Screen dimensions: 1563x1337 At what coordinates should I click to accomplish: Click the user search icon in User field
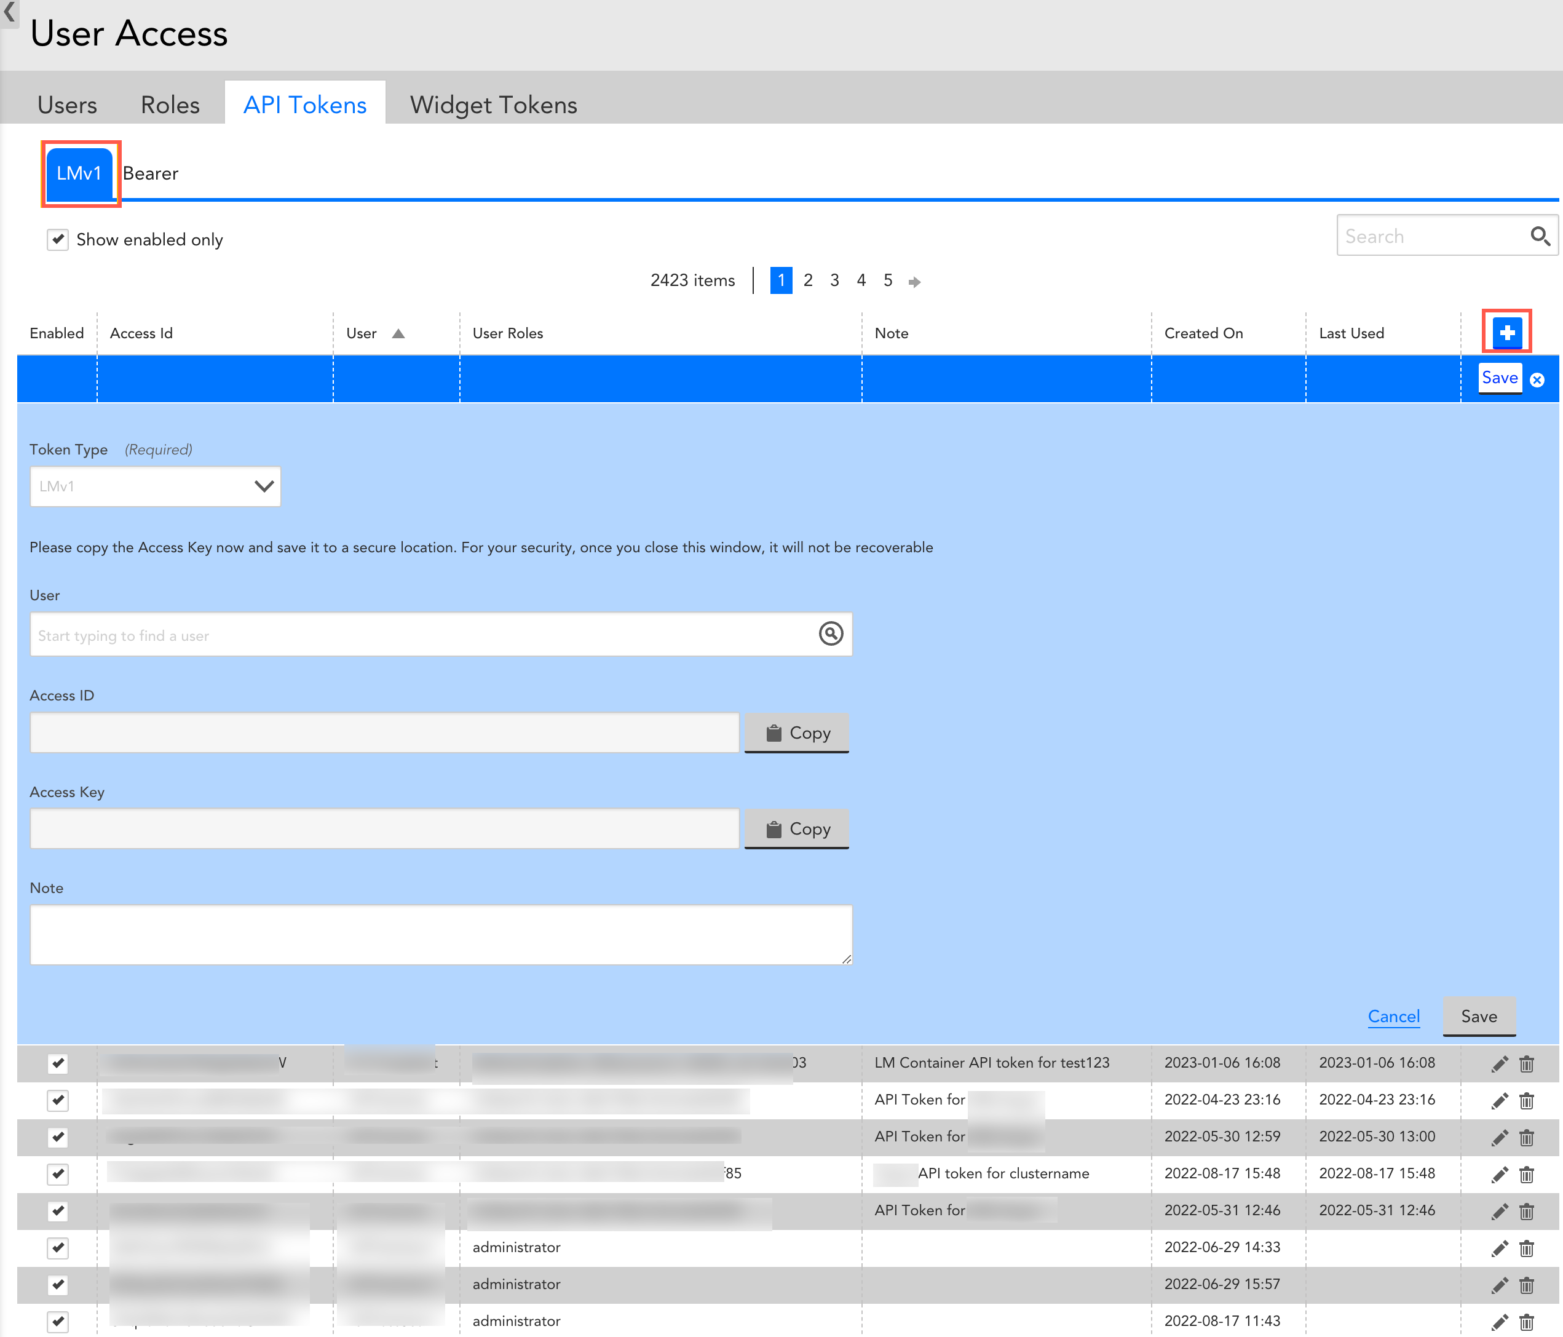(x=833, y=634)
